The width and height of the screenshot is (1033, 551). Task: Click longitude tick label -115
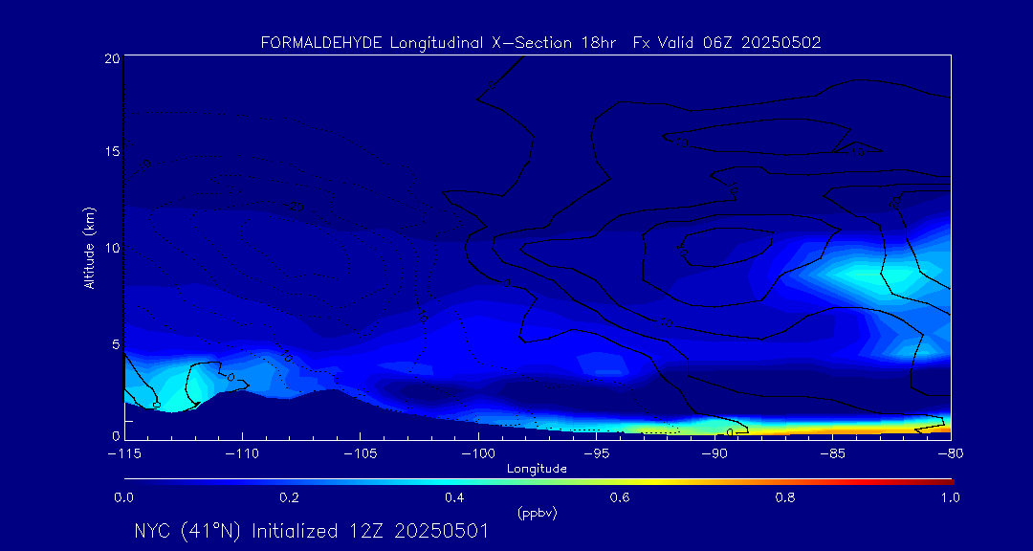pos(123,454)
